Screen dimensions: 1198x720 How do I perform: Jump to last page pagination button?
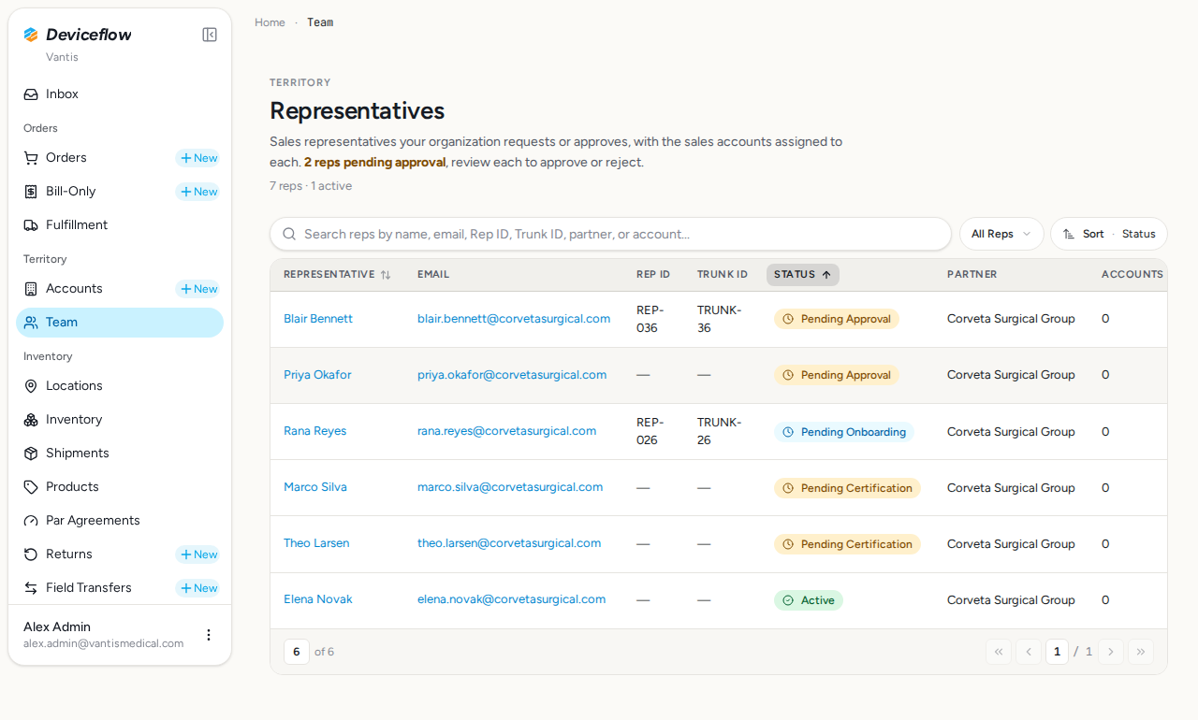1141,652
